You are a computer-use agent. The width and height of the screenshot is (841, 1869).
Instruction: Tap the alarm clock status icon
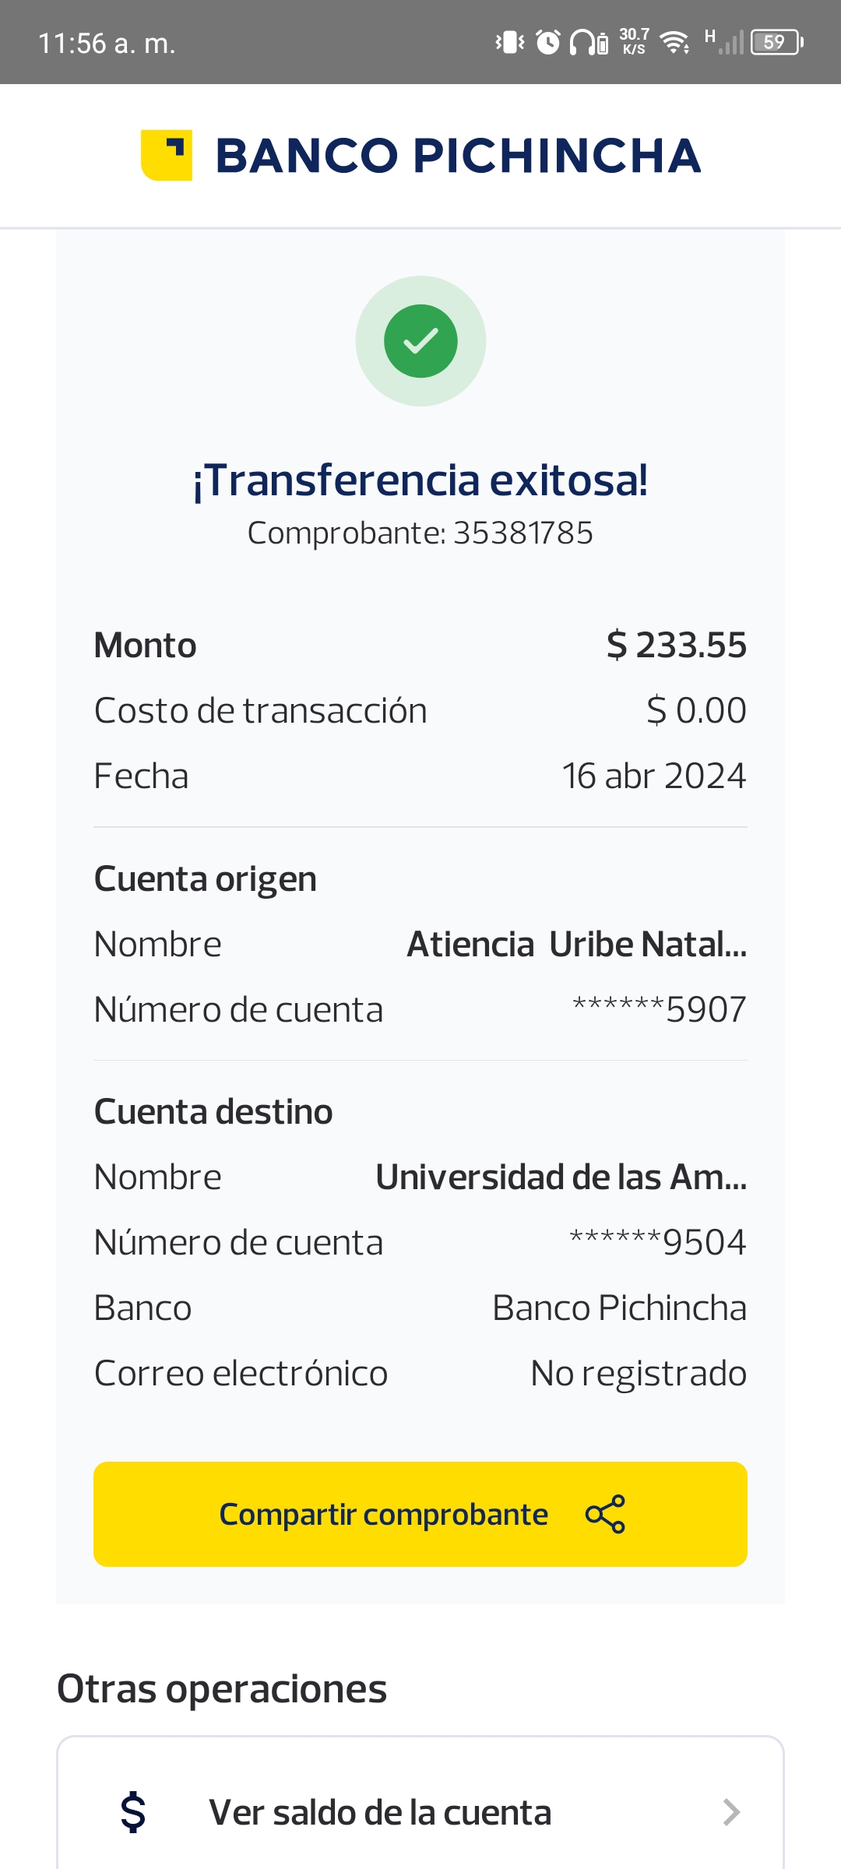(548, 42)
